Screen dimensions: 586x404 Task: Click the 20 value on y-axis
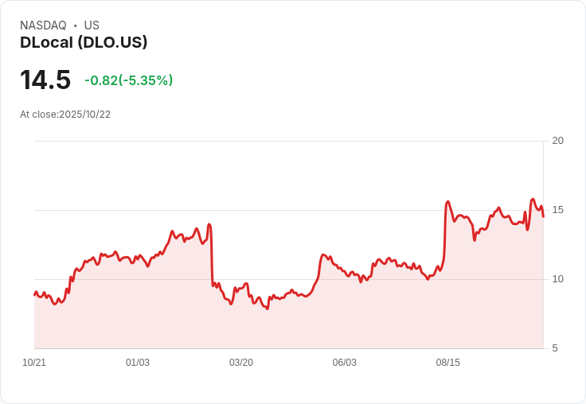click(558, 141)
